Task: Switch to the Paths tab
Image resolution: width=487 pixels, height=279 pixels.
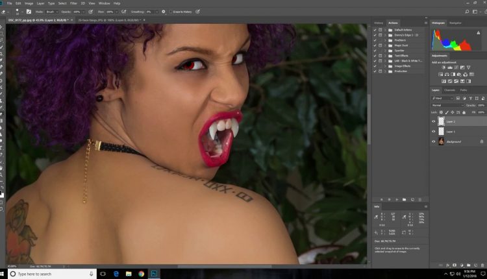Action: click(464, 90)
